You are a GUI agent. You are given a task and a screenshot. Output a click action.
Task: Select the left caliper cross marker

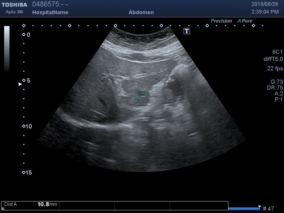[x=138, y=92]
